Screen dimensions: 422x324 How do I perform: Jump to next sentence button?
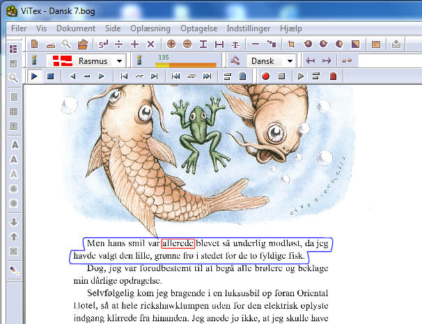coord(154,76)
